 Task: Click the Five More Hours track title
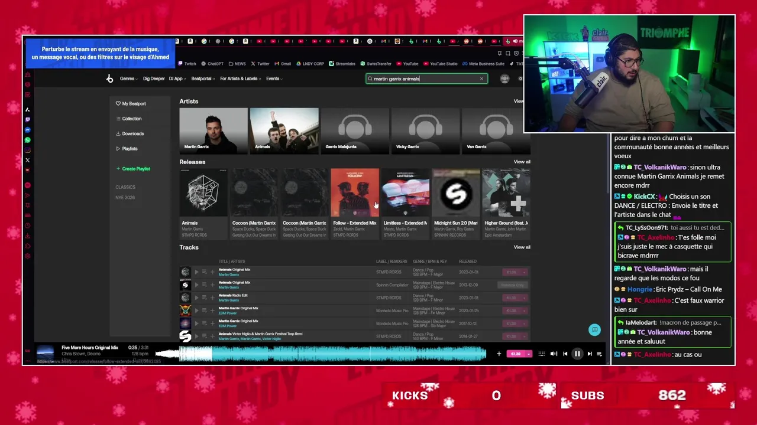pos(90,348)
